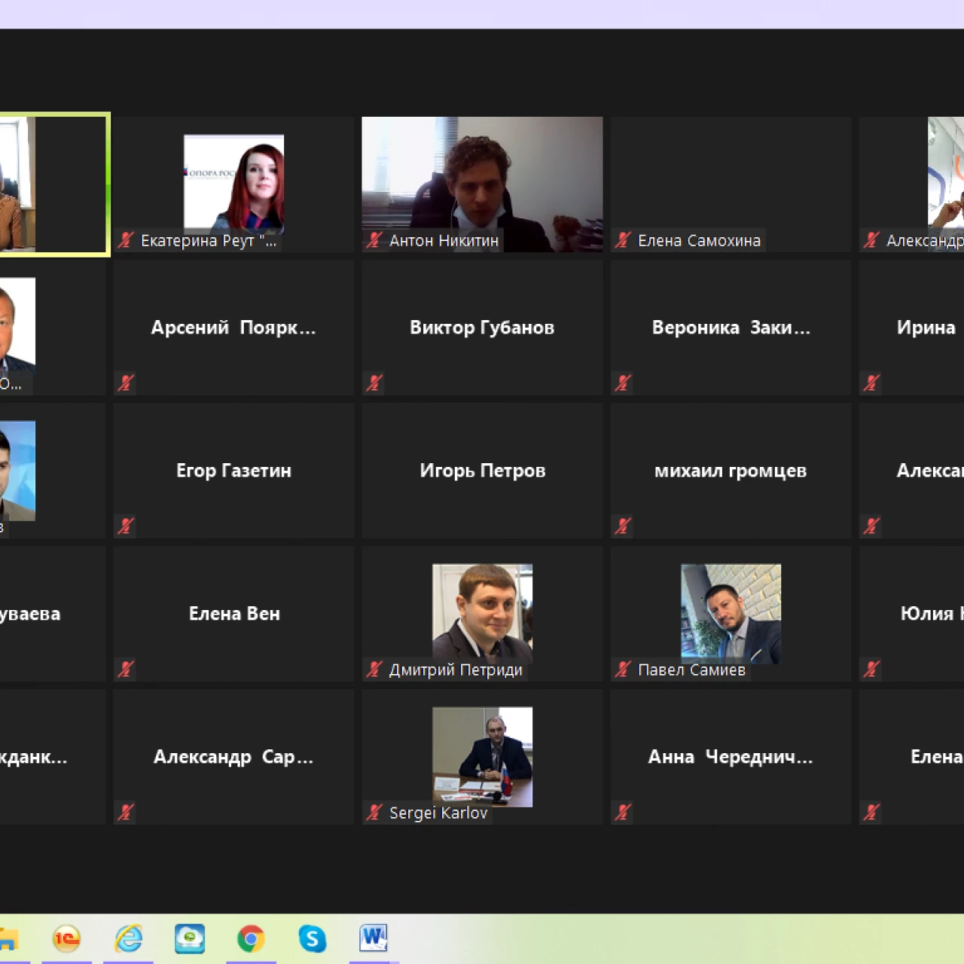Click the taskbar icon between Internet Explorer and Chrome
This screenshot has height=964, width=964.
click(x=190, y=938)
